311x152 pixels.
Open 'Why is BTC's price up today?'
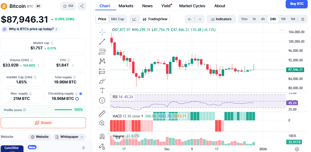pyautogui.click(x=30, y=29)
